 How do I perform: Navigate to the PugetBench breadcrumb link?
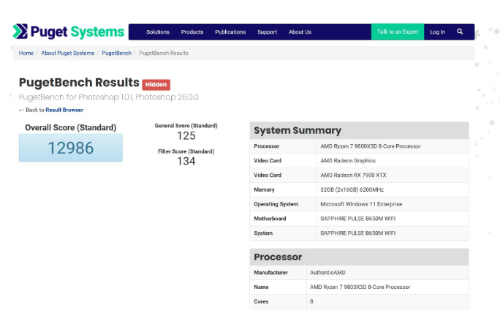click(116, 53)
